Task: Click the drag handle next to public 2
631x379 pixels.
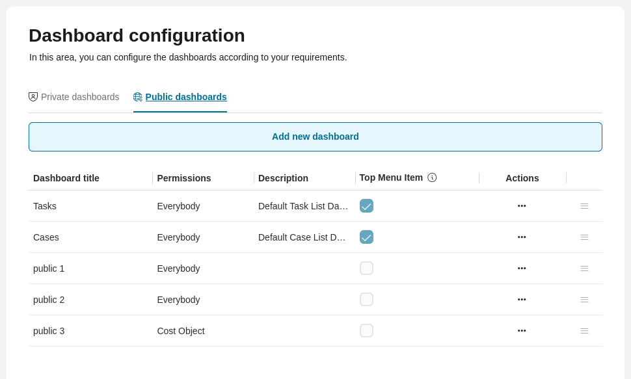Action: pyautogui.click(x=584, y=300)
